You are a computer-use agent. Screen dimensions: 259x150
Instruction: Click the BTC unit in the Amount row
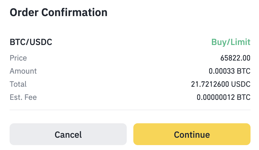[244, 71]
